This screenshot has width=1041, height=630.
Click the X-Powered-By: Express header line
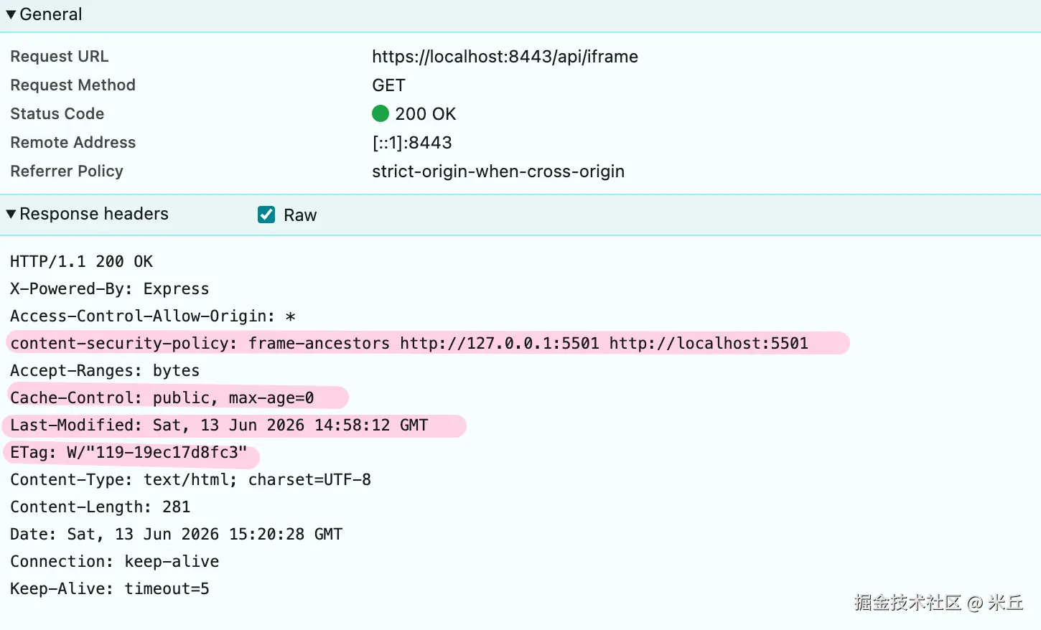tap(109, 288)
